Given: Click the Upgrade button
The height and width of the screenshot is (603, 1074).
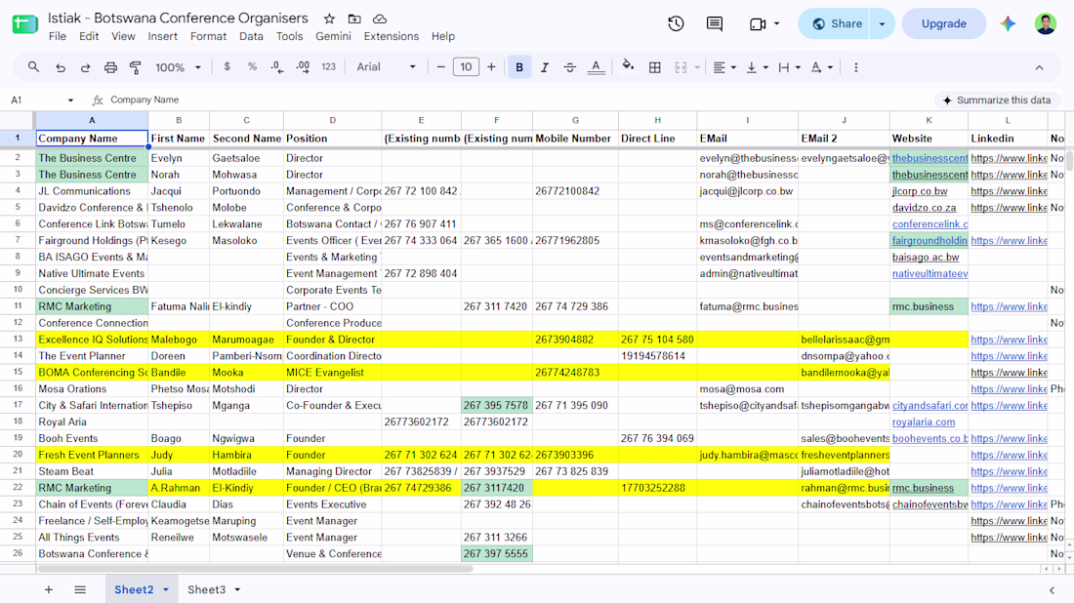Looking at the screenshot, I should [x=944, y=24].
